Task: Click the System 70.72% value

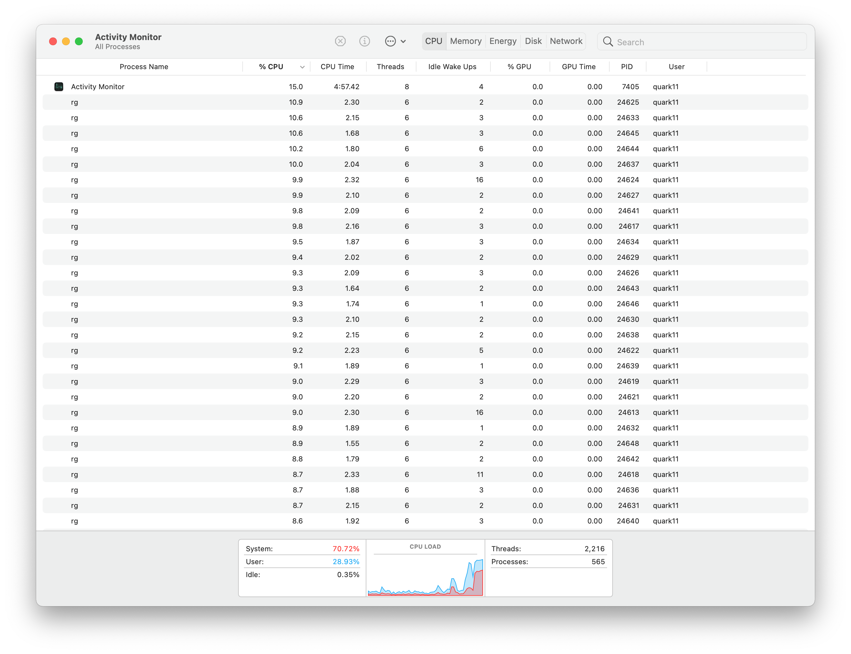Action: (345, 549)
